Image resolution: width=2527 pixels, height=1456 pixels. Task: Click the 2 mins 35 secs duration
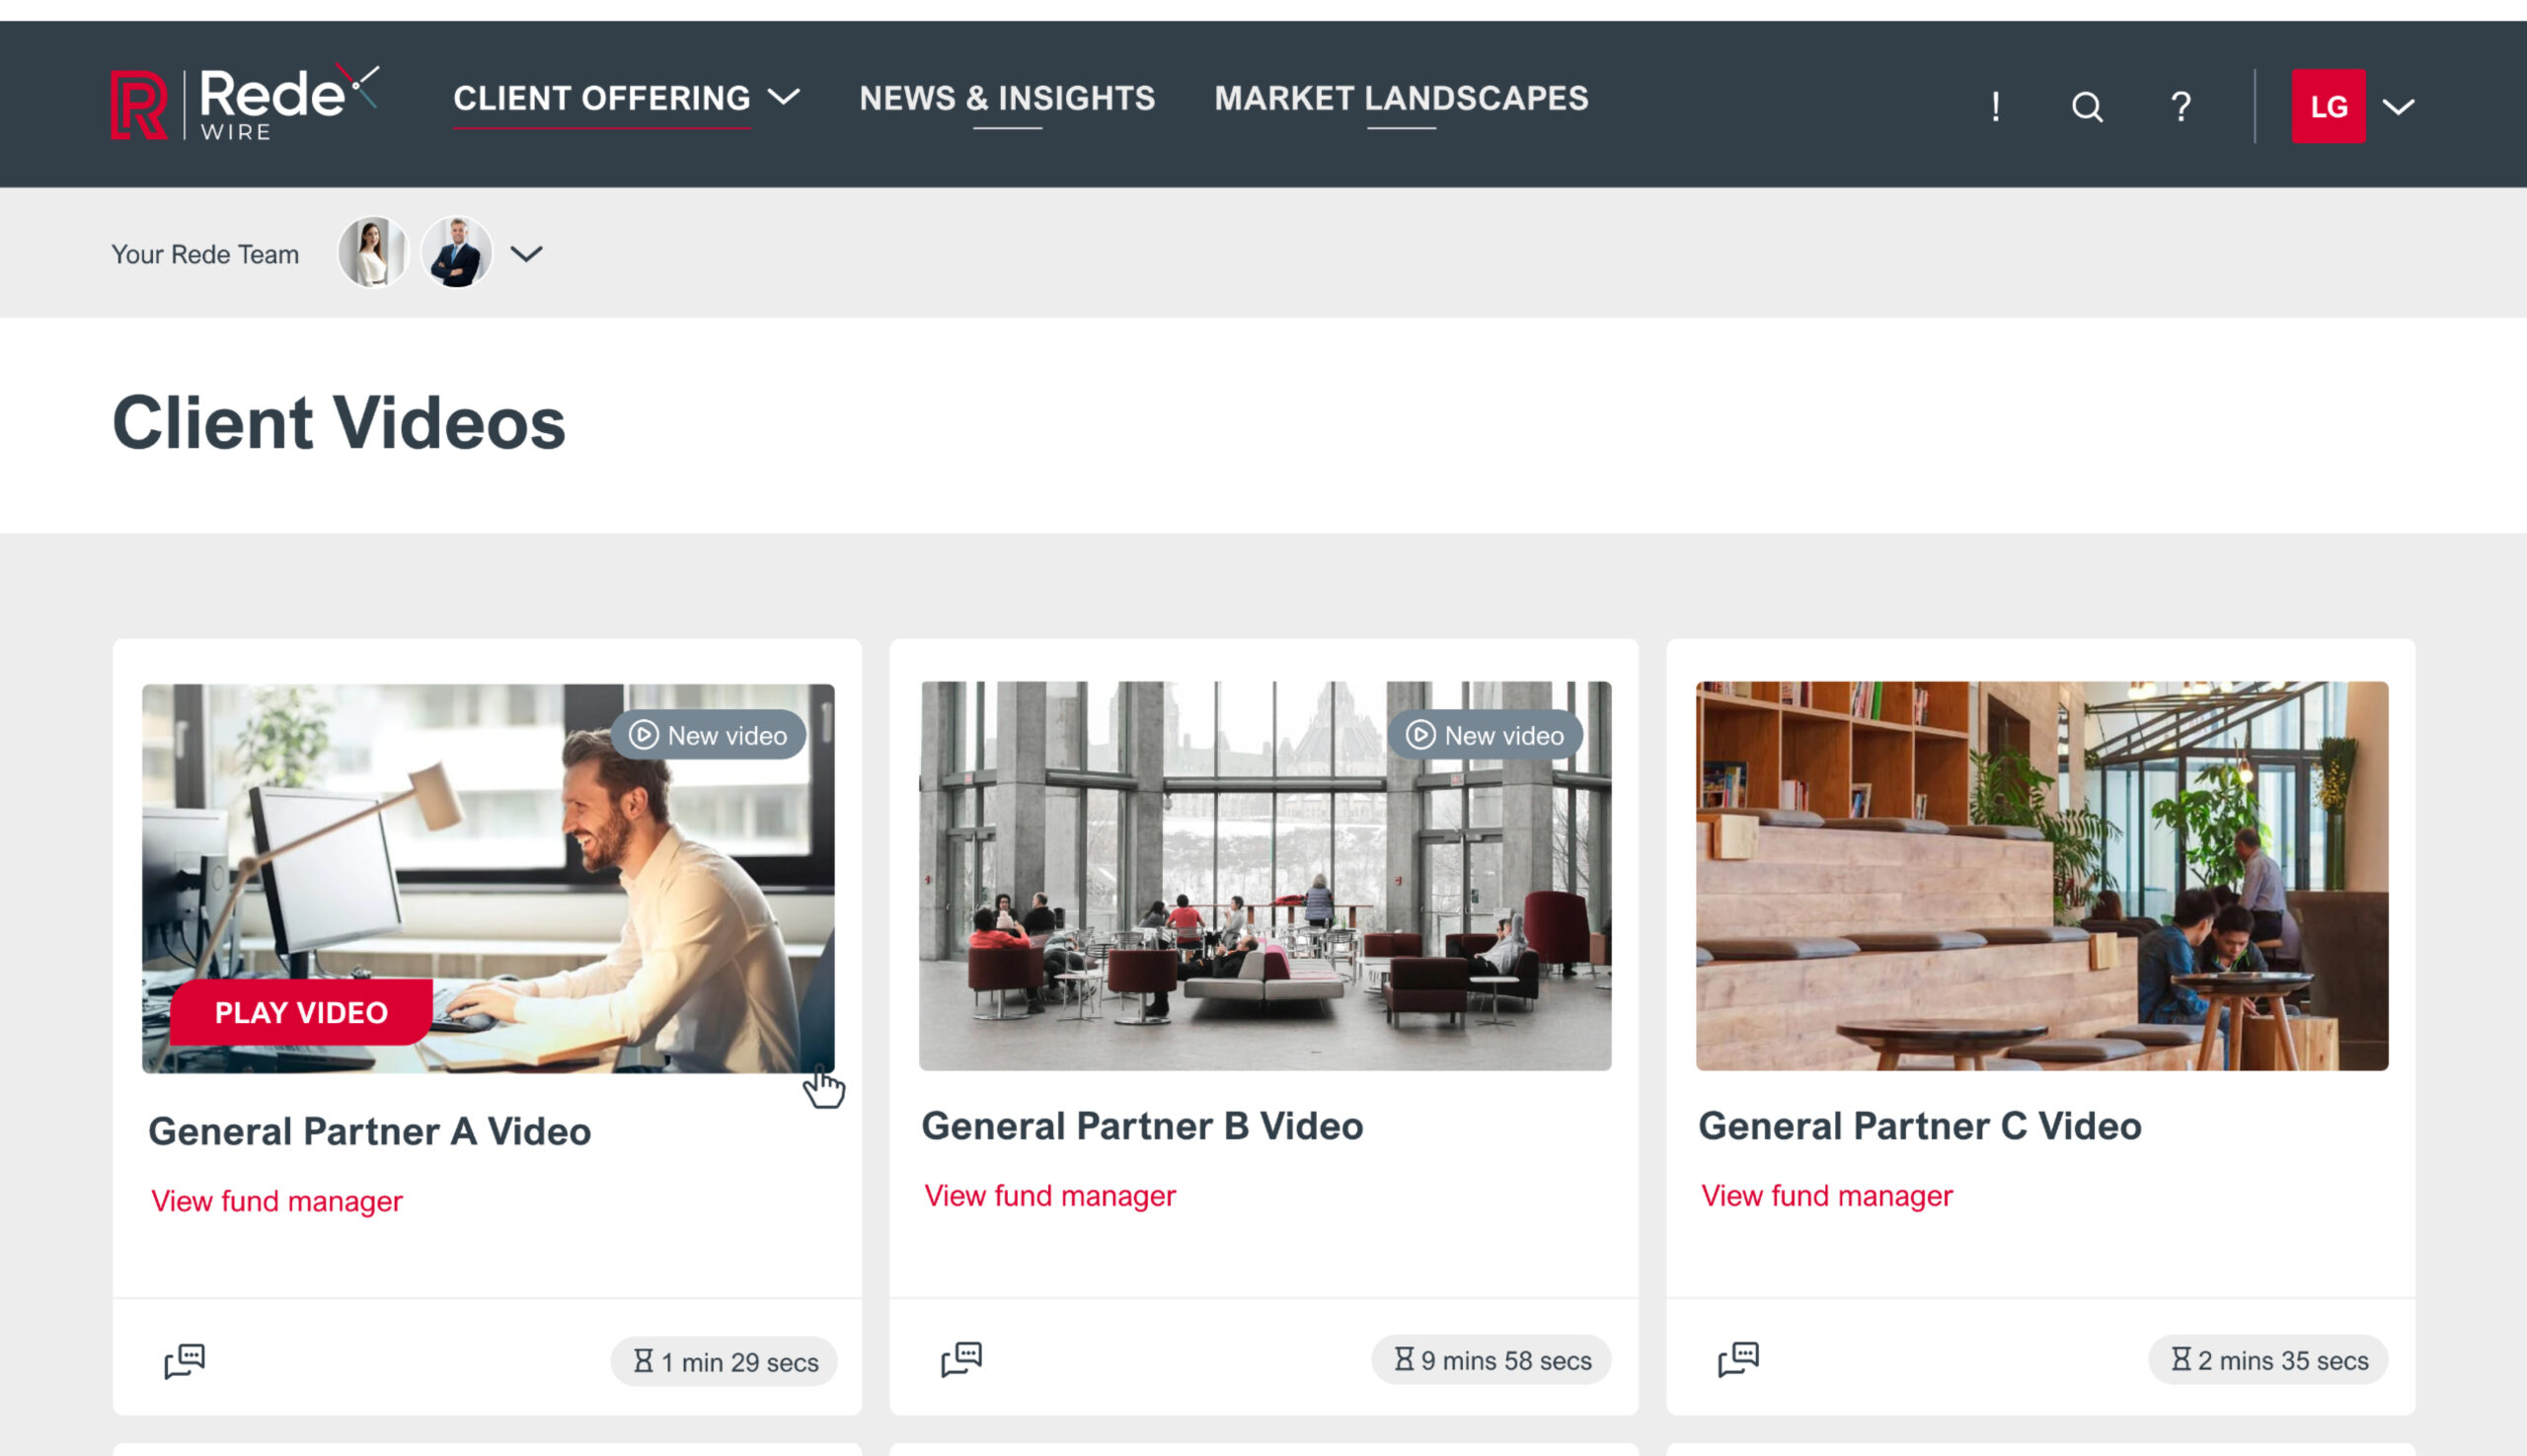point(2268,1359)
